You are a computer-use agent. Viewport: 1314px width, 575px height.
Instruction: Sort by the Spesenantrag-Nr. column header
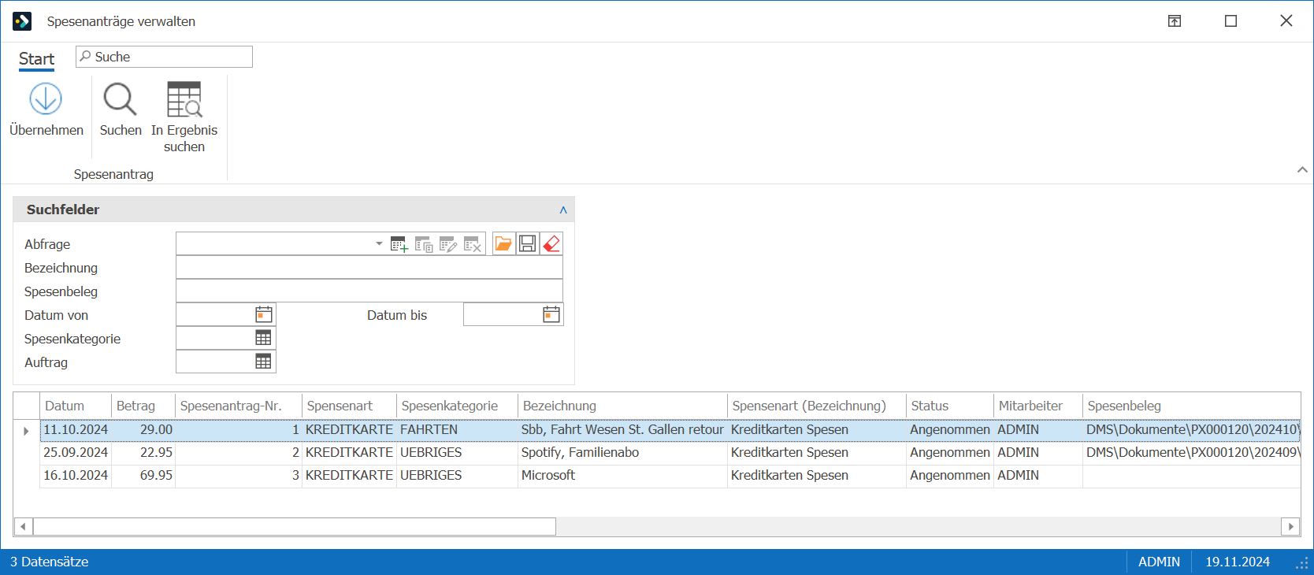(238, 406)
